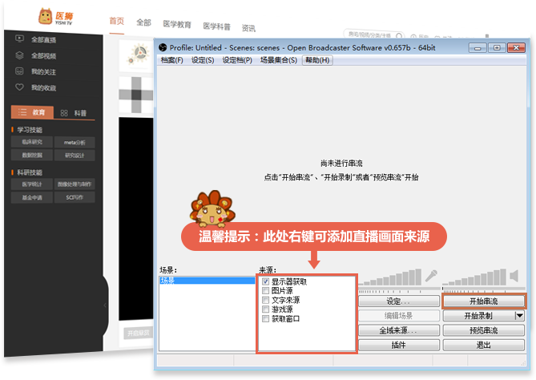
Task: Click the 开始串流 button
Action: point(484,301)
